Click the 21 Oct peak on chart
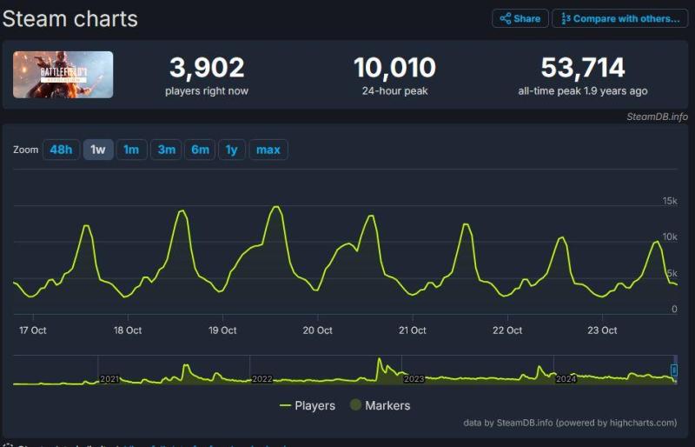Screen dimensions: 695x447 click(467, 224)
